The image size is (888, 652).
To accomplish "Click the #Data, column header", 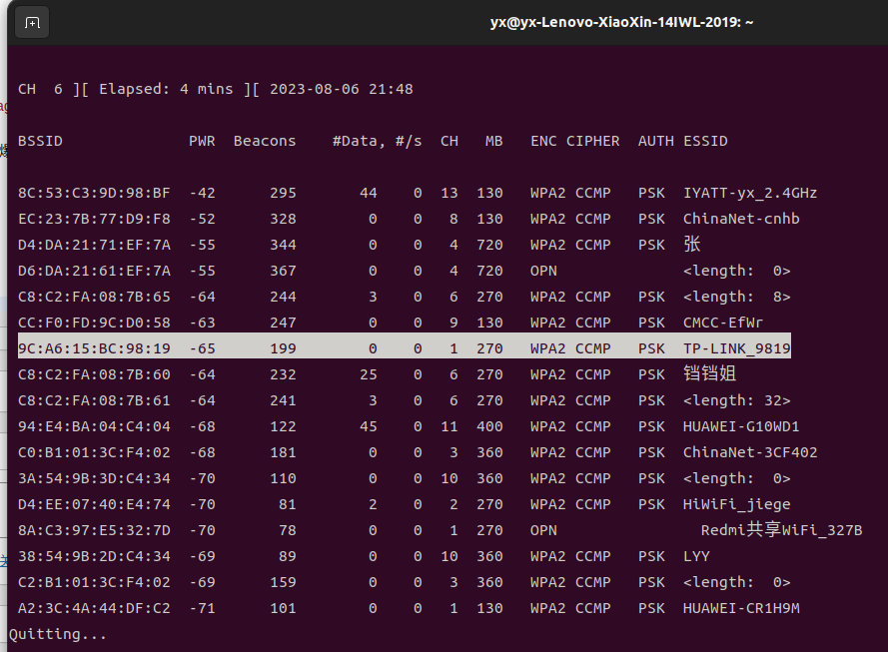I will (359, 142).
